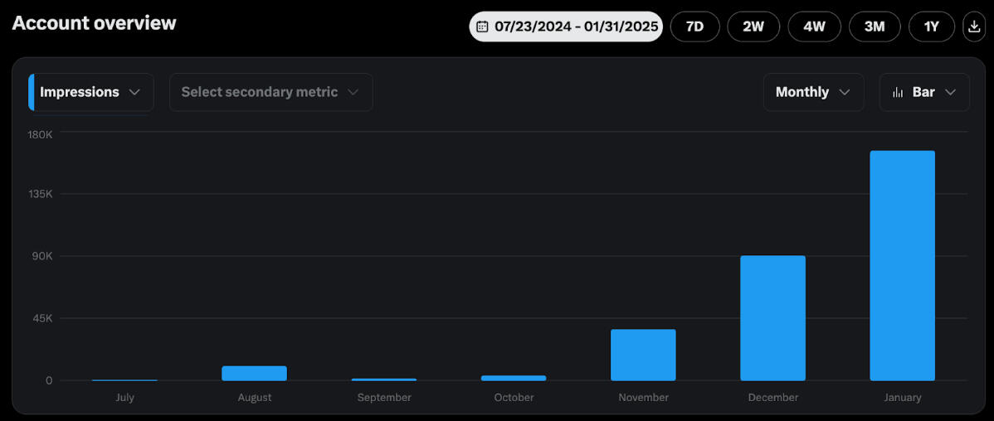Click the October impressions bar

514,378
